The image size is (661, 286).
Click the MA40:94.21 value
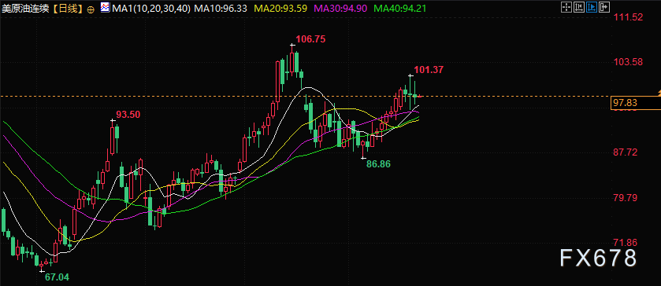tap(400, 9)
